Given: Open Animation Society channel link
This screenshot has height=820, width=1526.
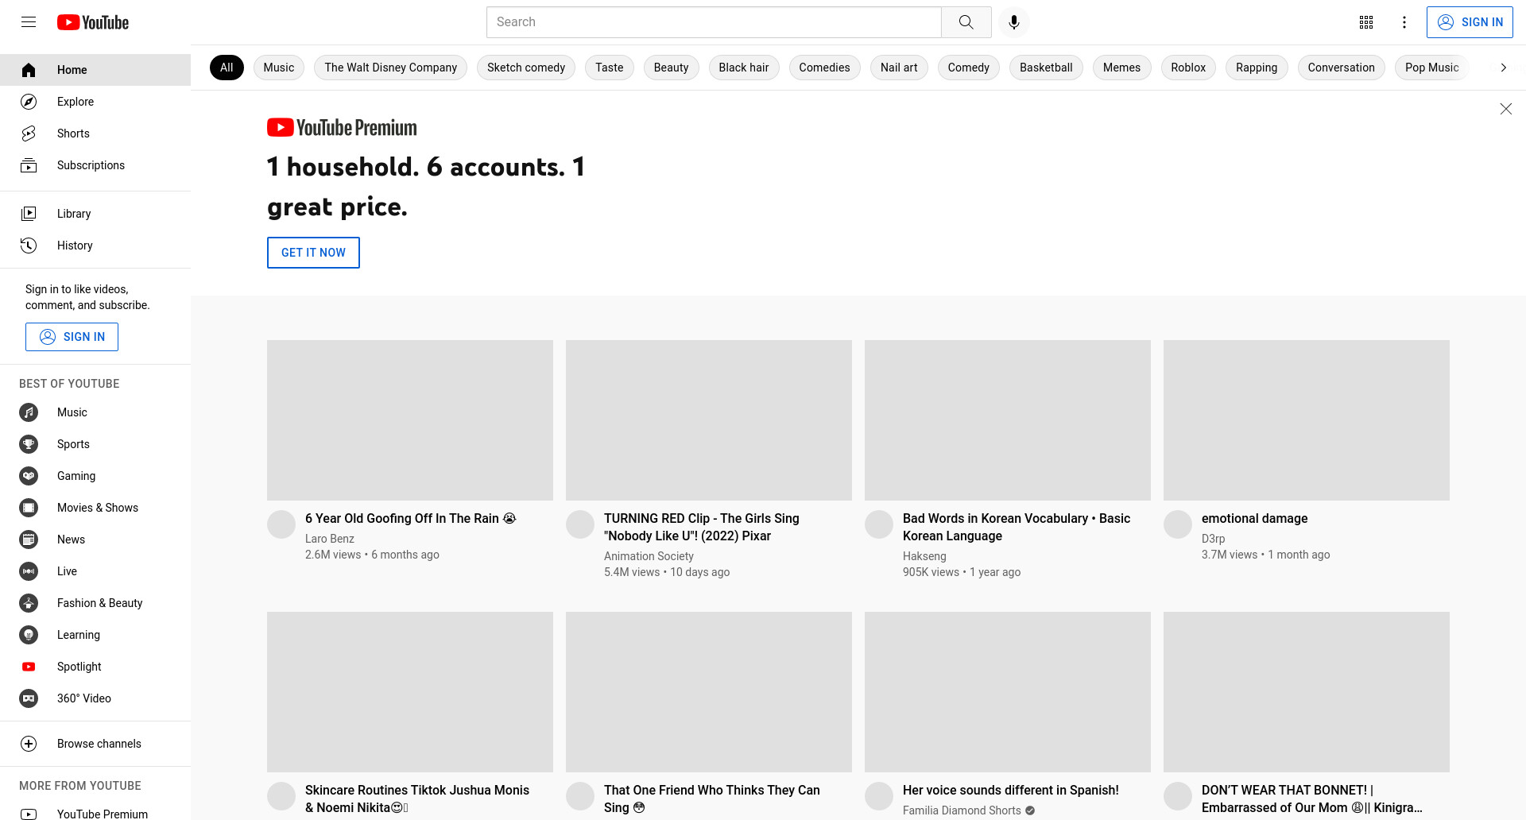Looking at the screenshot, I should point(649,556).
